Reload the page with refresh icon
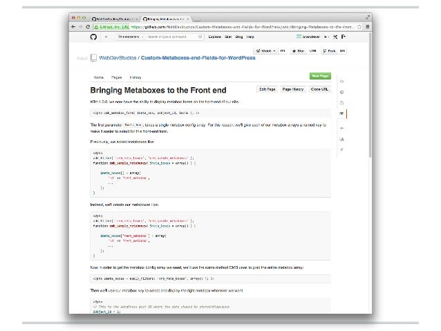This screenshot has width=441, height=331. coord(88,27)
